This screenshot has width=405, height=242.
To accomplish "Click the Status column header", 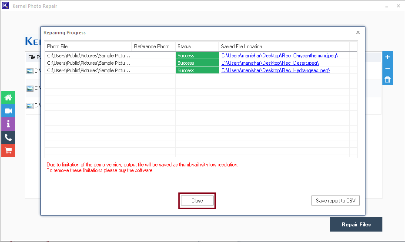I will click(x=197, y=46).
